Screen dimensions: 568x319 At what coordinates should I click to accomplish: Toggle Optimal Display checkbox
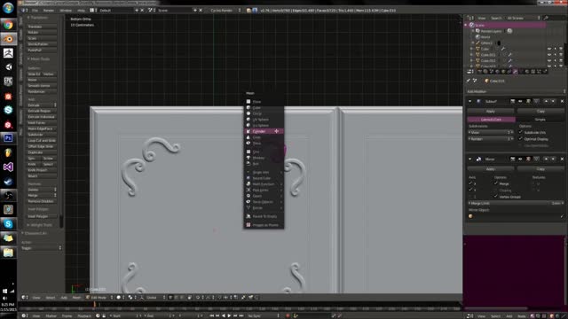pyautogui.click(x=521, y=139)
